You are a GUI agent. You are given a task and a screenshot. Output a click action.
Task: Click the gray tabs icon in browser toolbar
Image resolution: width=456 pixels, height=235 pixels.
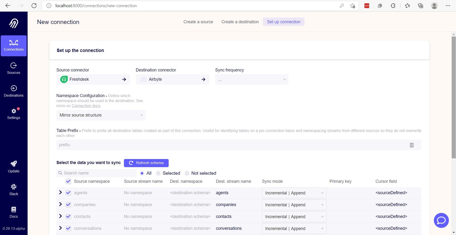click(380, 6)
